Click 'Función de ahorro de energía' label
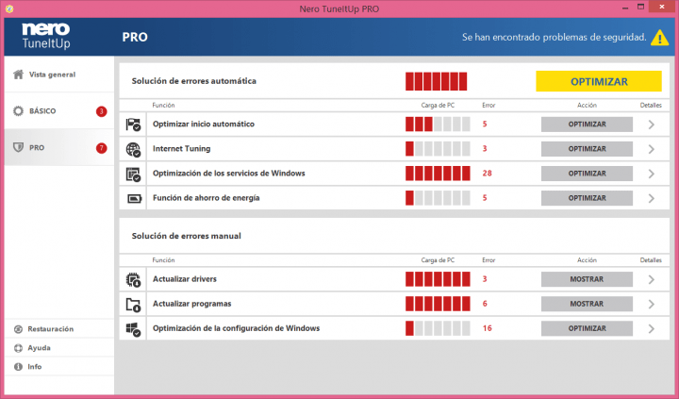This screenshot has height=399, width=679. 207,198
